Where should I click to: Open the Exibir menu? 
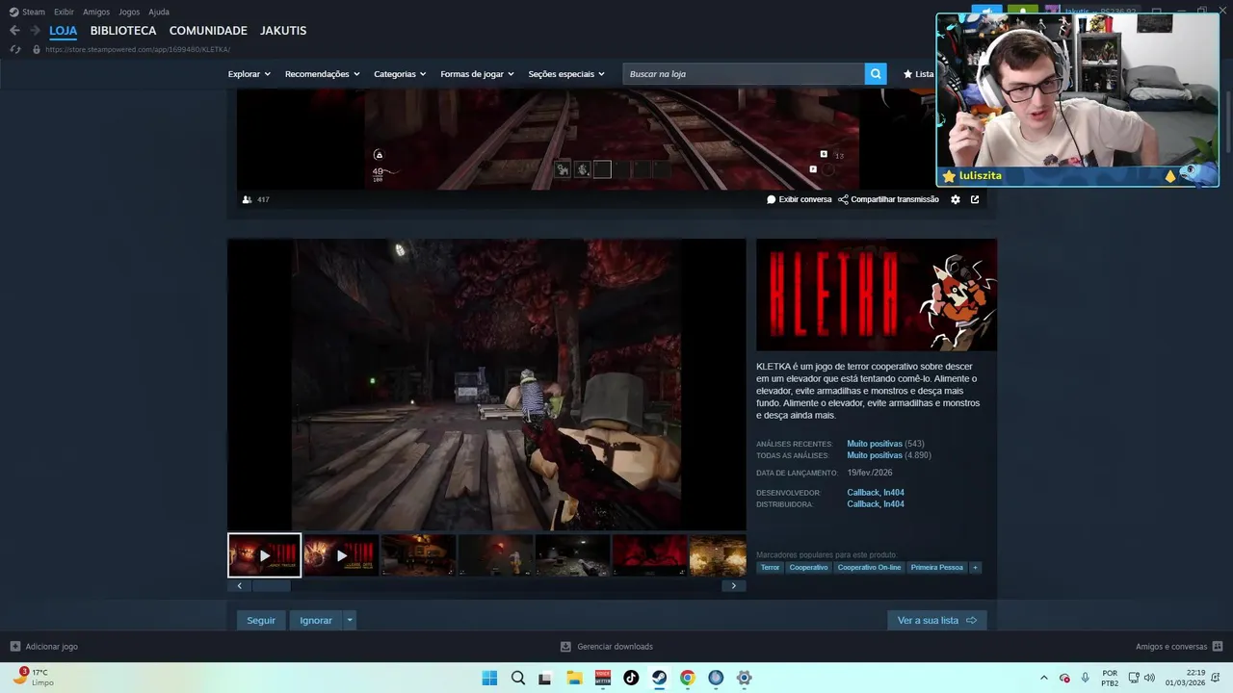click(x=64, y=12)
